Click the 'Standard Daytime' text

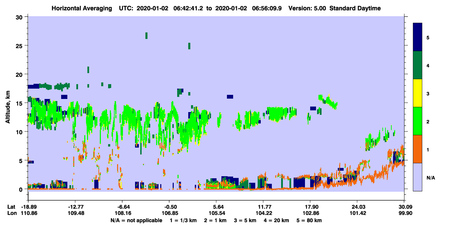355,8
